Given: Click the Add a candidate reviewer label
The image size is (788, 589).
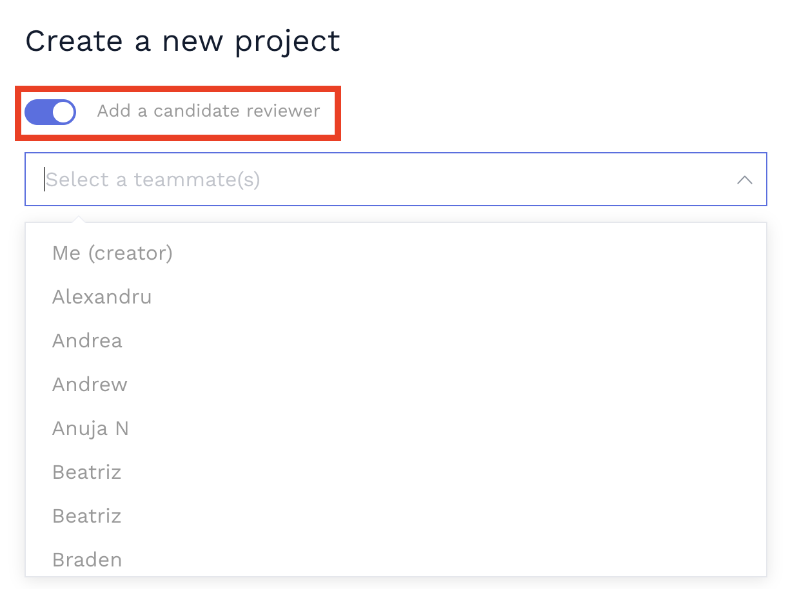Looking at the screenshot, I should click(208, 111).
